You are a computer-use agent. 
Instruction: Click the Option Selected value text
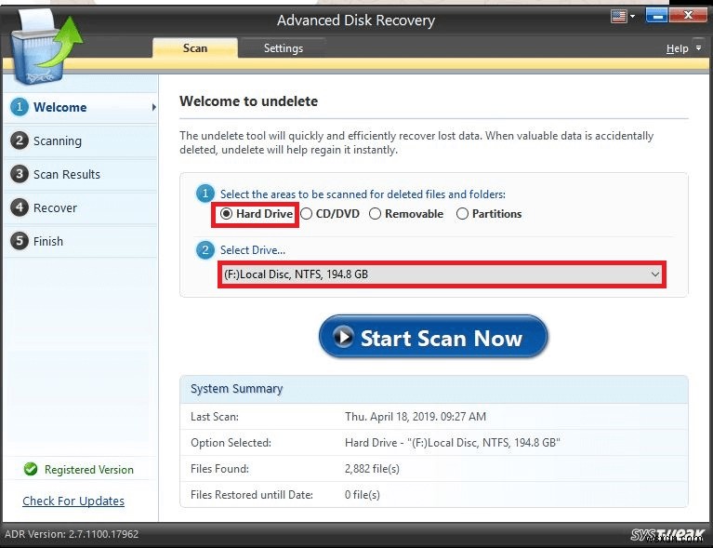pos(453,443)
